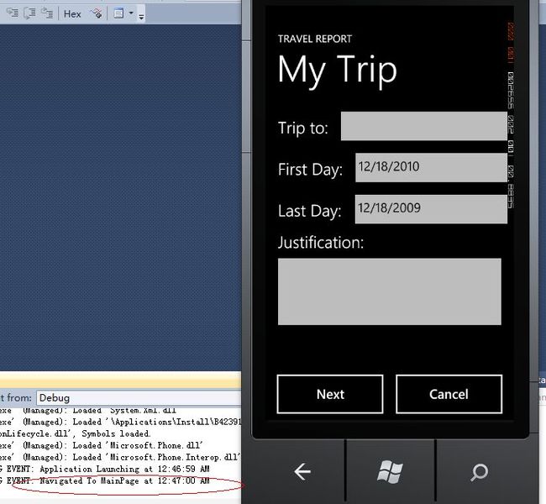This screenshot has height=504, width=546.
Task: Click the Step Into debug icon
Action: [13, 13]
